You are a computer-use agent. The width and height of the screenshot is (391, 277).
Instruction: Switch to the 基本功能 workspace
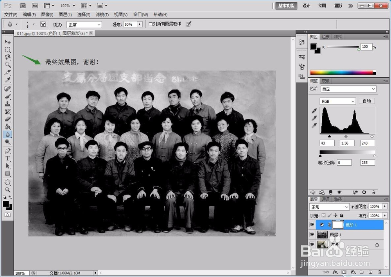[286, 6]
